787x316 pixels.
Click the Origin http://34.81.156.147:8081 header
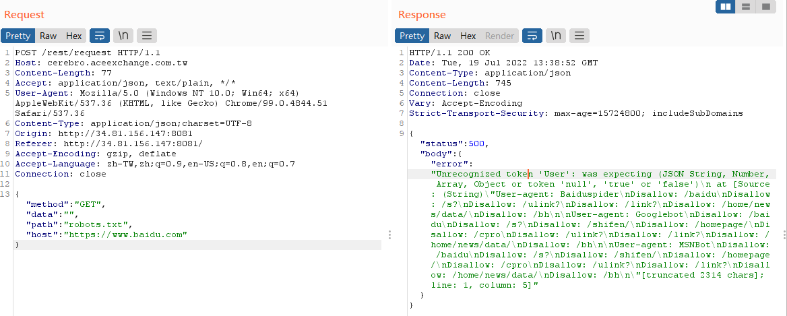(x=104, y=133)
